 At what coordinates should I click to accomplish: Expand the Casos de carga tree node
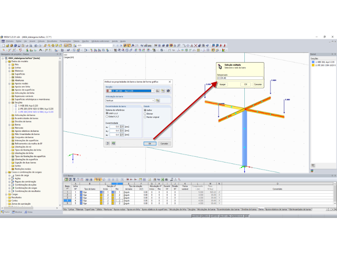coord(9,175)
